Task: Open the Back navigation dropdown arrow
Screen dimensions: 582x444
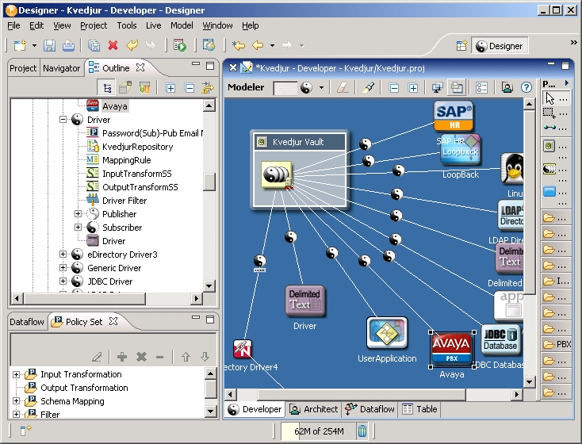Action: pyautogui.click(x=272, y=46)
